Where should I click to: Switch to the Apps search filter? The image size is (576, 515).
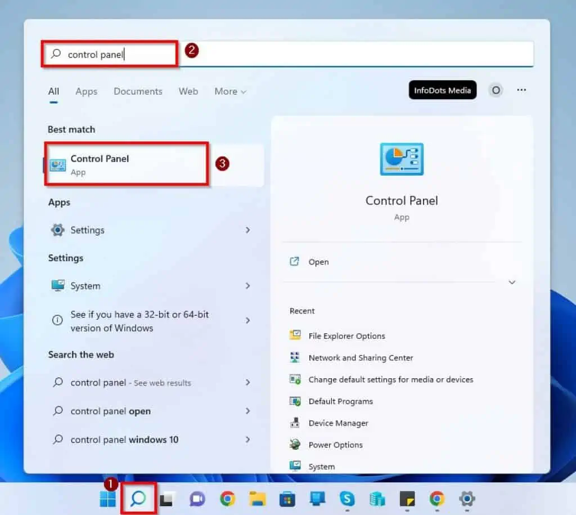pos(86,91)
